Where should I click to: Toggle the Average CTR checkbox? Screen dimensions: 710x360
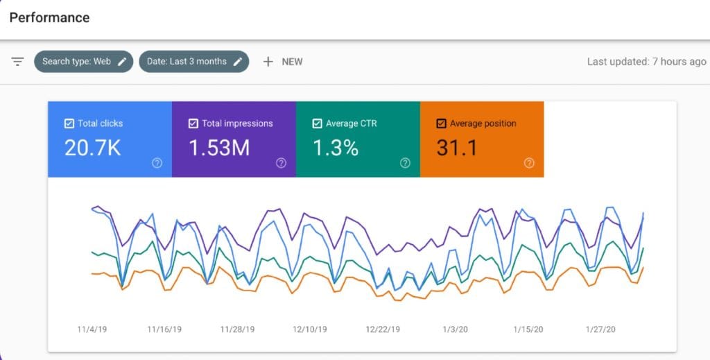point(317,123)
